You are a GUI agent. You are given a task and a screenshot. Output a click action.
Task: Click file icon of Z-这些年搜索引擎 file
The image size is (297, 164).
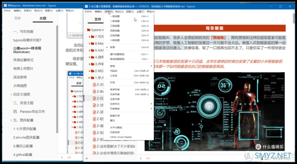tap(94, 153)
